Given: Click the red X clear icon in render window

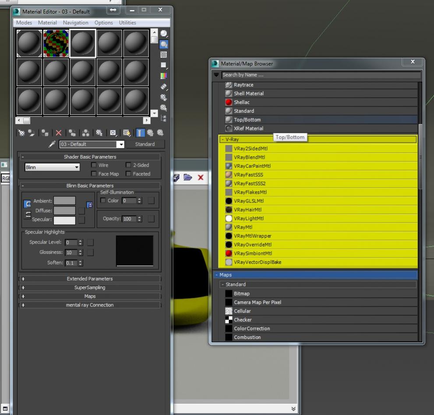Looking at the screenshot, I should (201, 178).
